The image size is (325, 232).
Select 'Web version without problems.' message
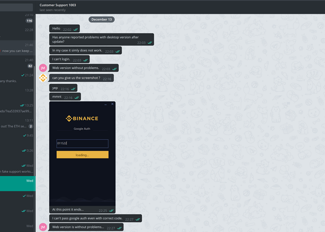click(x=84, y=68)
